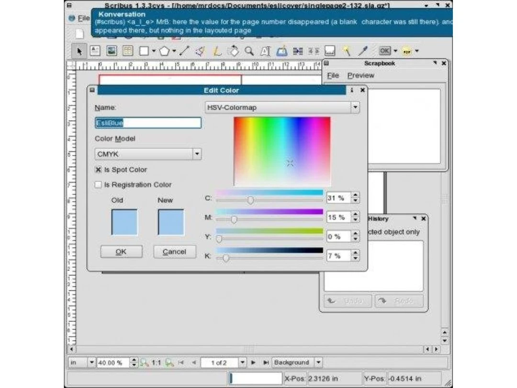Open the Color Model CMYK dropdown
This screenshot has height=388, width=517.
tap(196, 154)
